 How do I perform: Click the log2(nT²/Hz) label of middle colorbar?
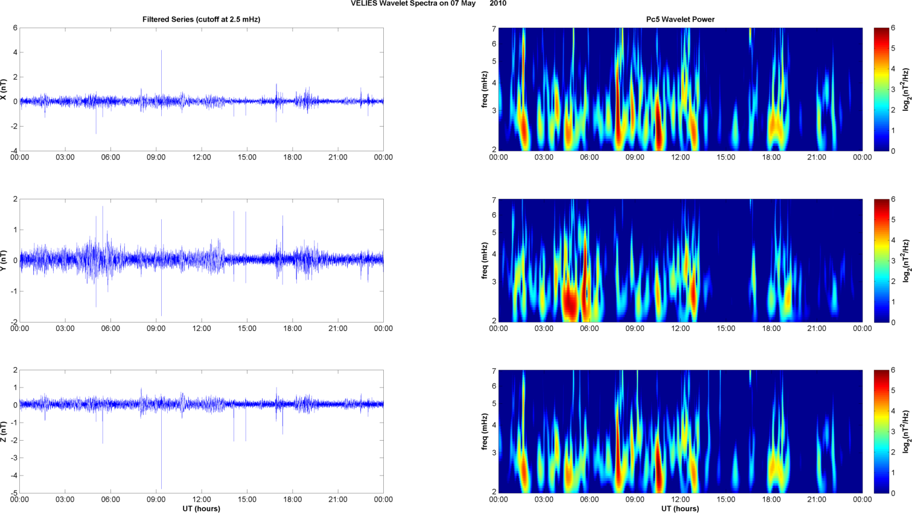(906, 260)
